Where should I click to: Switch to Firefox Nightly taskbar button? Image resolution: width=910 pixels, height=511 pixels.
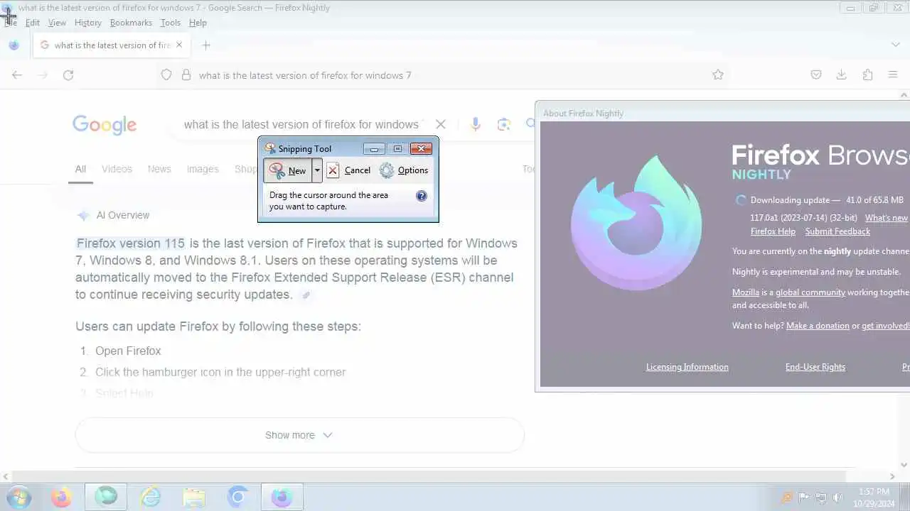click(x=282, y=498)
